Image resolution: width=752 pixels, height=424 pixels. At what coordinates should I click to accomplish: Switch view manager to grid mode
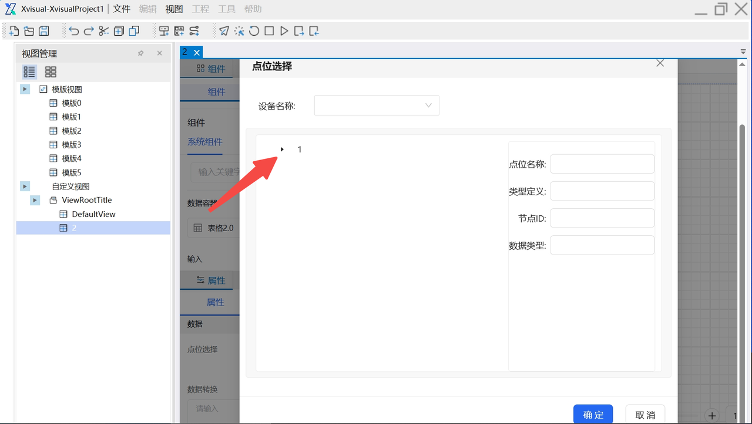tap(51, 72)
